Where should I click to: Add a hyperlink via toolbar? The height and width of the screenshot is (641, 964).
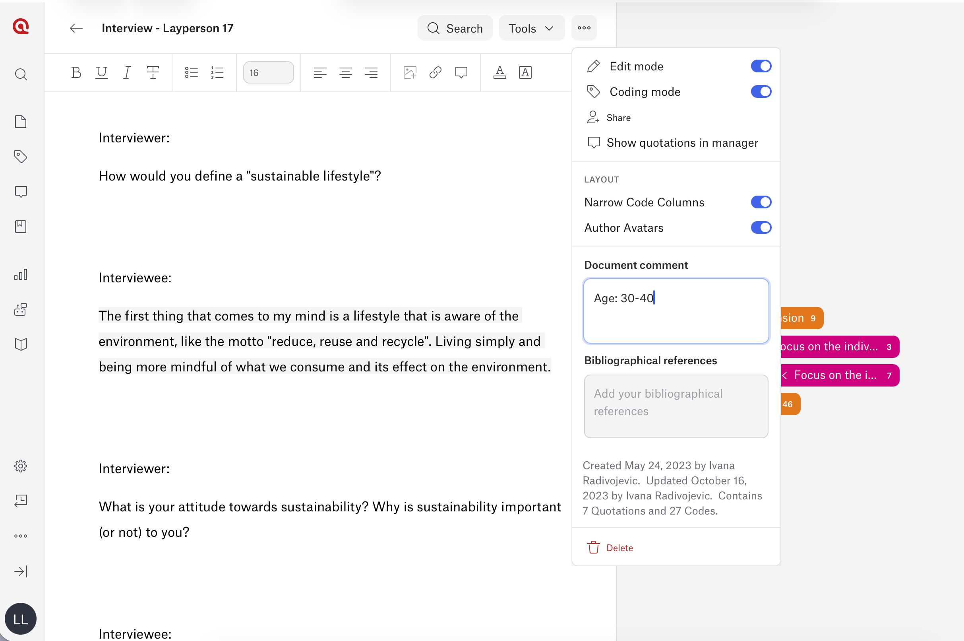pyautogui.click(x=436, y=72)
